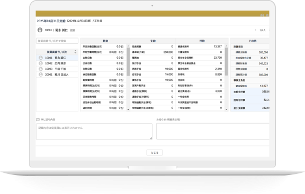Image resolution: width=305 pixels, height=194 pixels.
Task: Click the 2025年01月31日支給 title text
Action: [x=51, y=21]
